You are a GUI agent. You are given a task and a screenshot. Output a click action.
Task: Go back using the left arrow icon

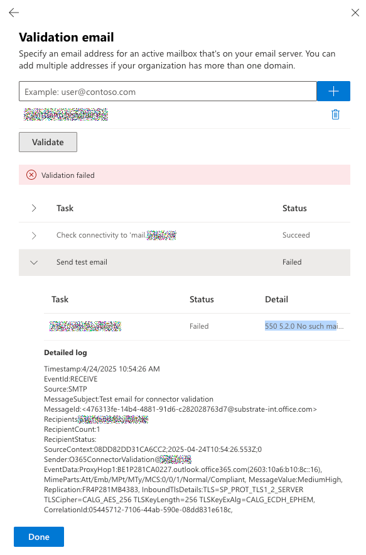(14, 13)
